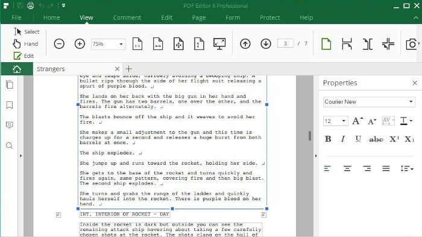Activate the Select tool
422x237 pixels.
27,32
